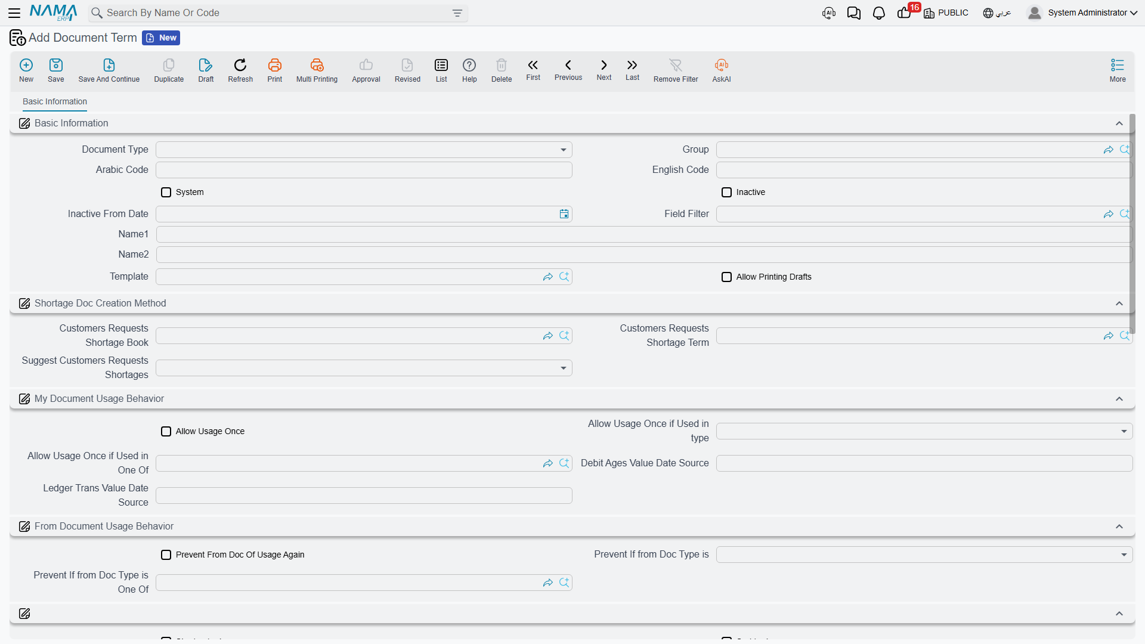
Task: Click the PUBLIC company button
Action: (946, 13)
